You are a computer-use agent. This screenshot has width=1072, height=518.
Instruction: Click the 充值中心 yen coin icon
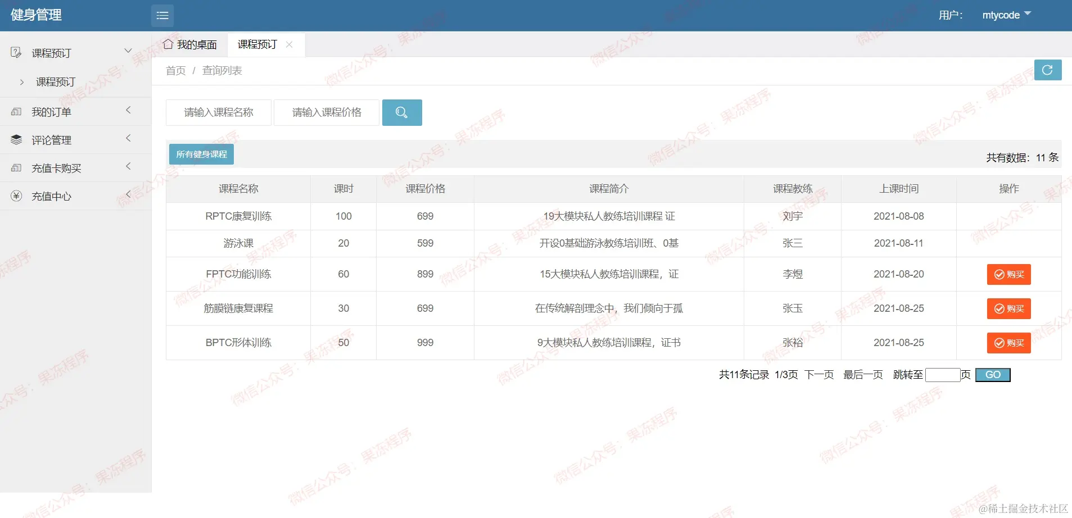pos(16,196)
